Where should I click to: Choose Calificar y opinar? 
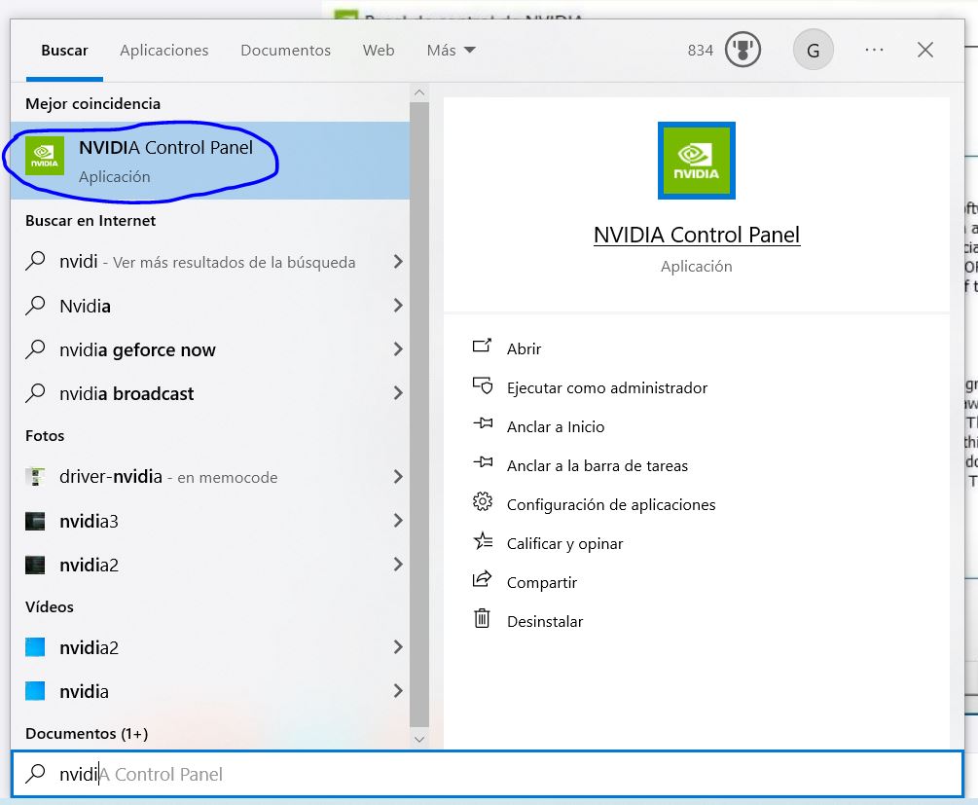(564, 543)
